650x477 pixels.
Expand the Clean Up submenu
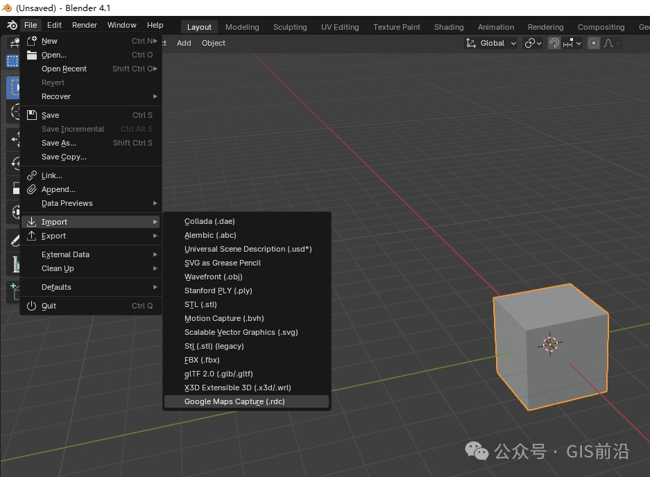tap(91, 268)
